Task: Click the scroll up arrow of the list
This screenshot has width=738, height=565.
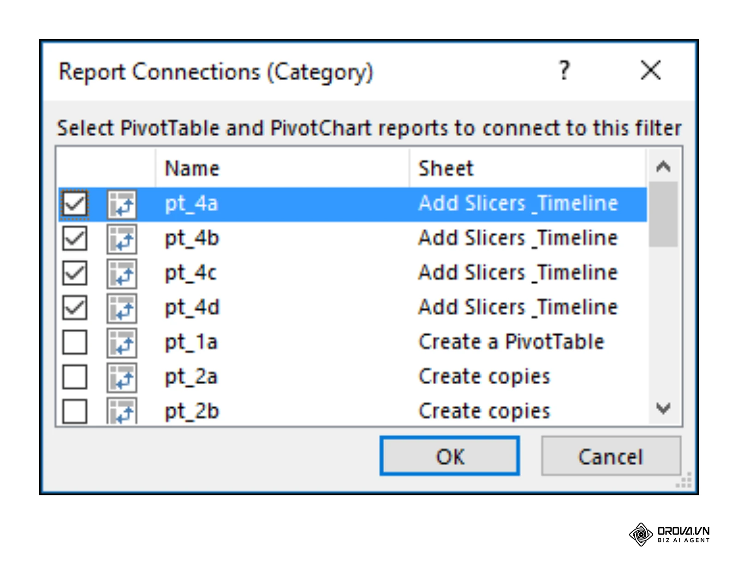Action: (663, 166)
